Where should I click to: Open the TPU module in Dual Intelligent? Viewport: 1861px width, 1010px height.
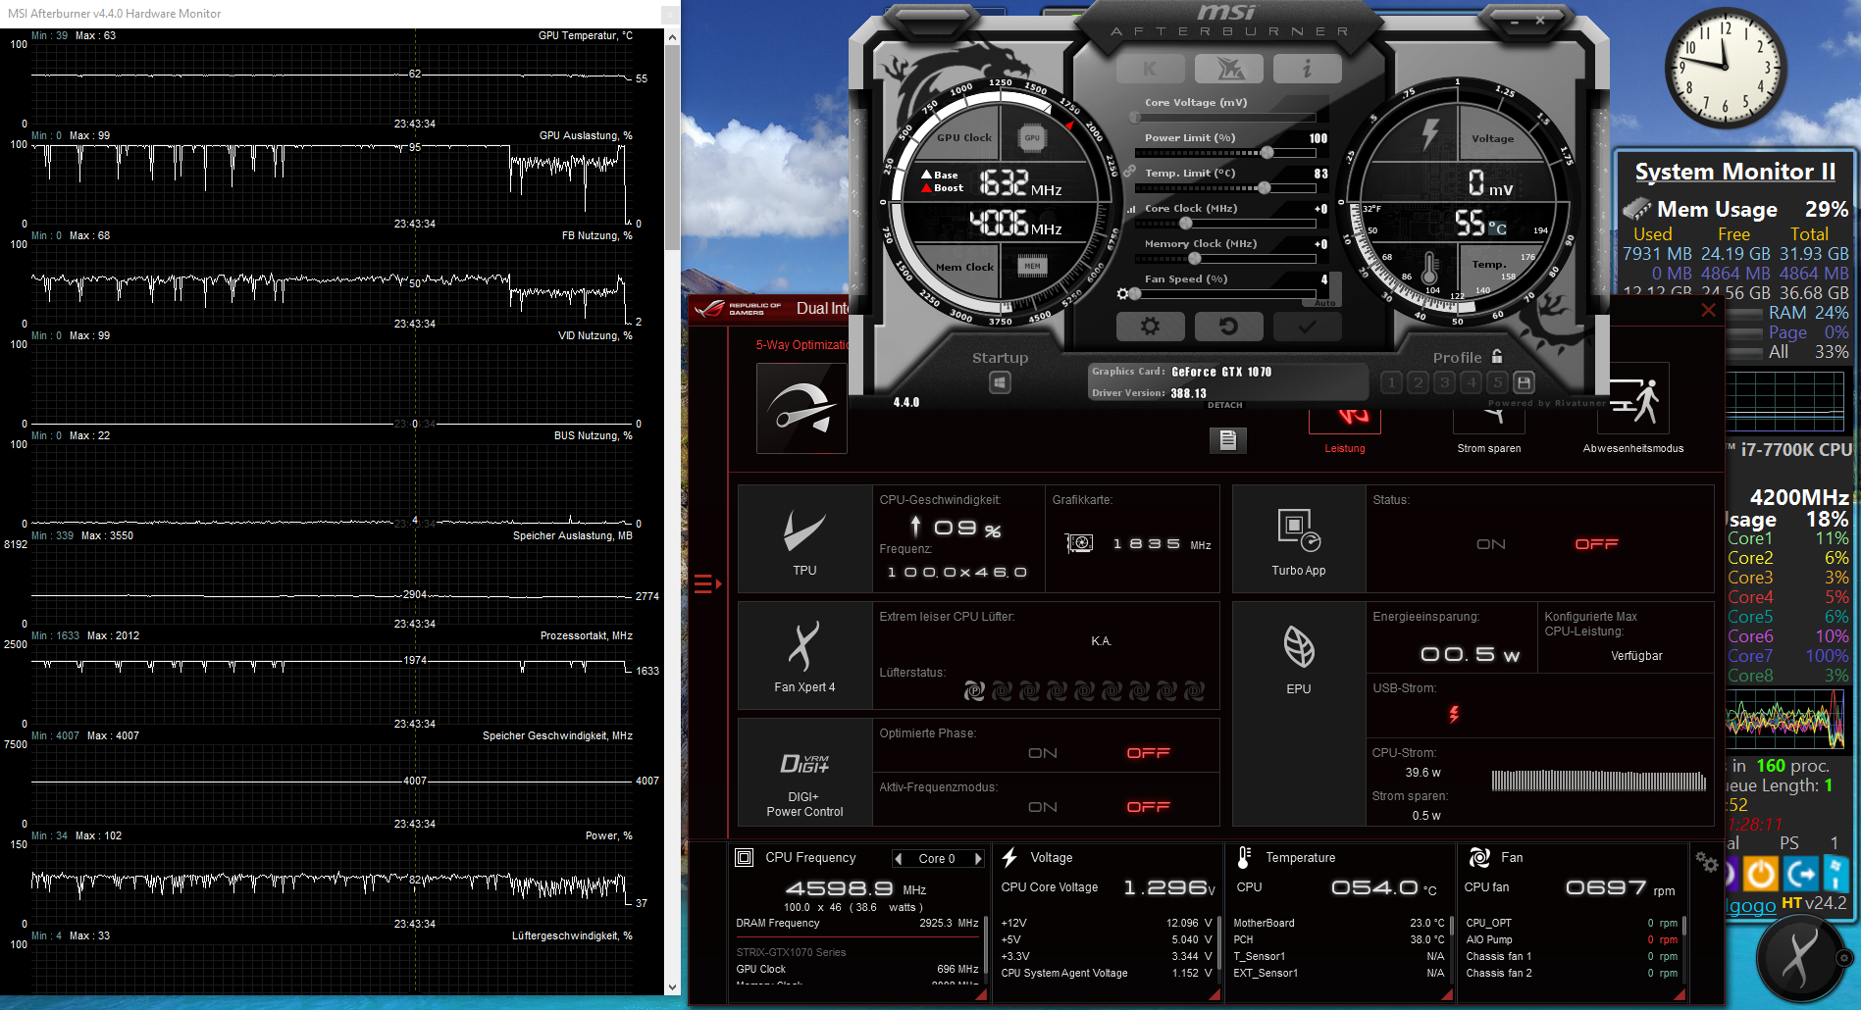tap(804, 538)
